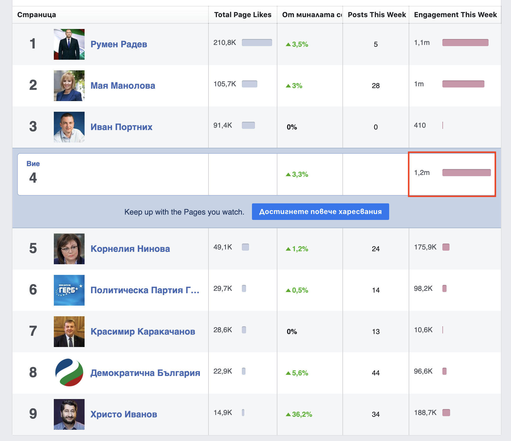Open the Иван Портних page link
This screenshot has width=511, height=441.
(121, 127)
